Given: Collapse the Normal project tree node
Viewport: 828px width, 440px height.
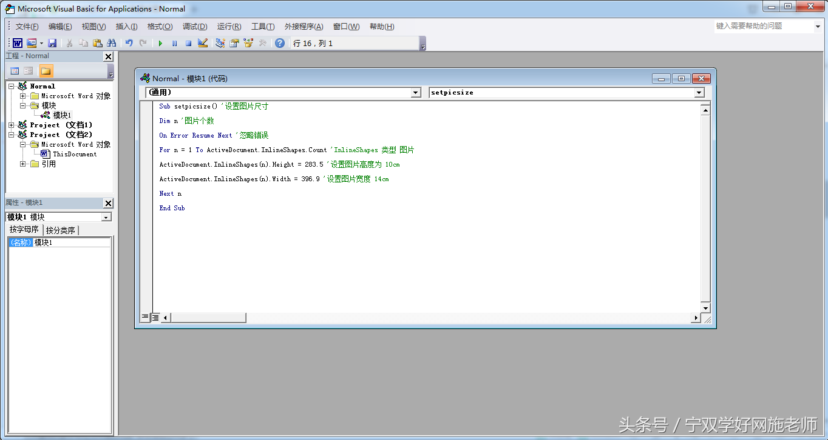Looking at the screenshot, I should (x=11, y=86).
